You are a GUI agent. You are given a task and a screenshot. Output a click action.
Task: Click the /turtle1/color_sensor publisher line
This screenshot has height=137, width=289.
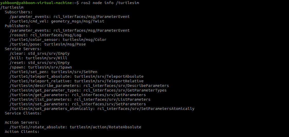58,40
